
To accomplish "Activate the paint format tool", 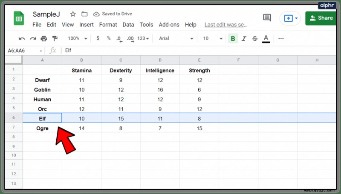I will click(55, 39).
